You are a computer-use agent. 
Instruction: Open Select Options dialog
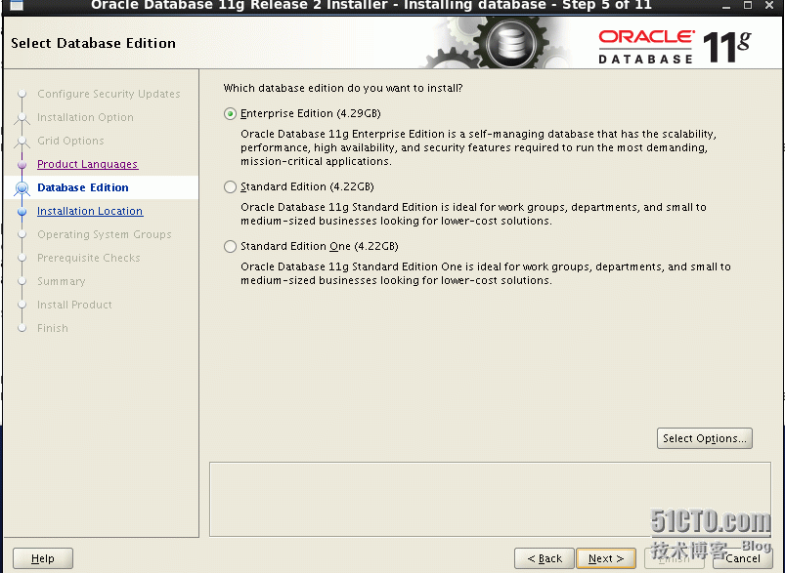(x=705, y=438)
